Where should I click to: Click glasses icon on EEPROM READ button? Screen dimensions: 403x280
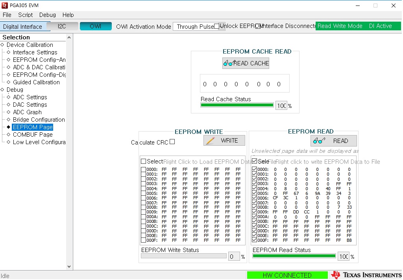(319, 141)
